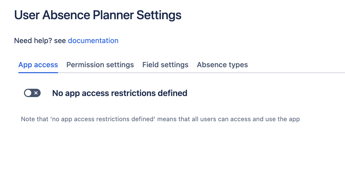This screenshot has width=345, height=177.
Task: Open the Permission settings tab
Action: click(x=100, y=65)
